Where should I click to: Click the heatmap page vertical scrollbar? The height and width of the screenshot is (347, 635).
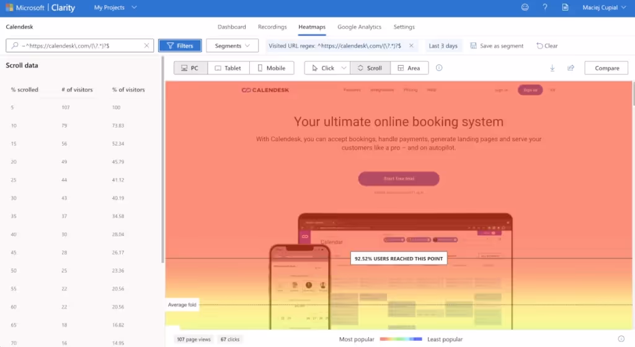tap(633, 93)
